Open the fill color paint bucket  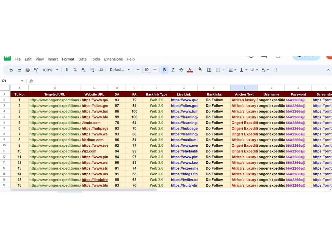[x=200, y=70]
